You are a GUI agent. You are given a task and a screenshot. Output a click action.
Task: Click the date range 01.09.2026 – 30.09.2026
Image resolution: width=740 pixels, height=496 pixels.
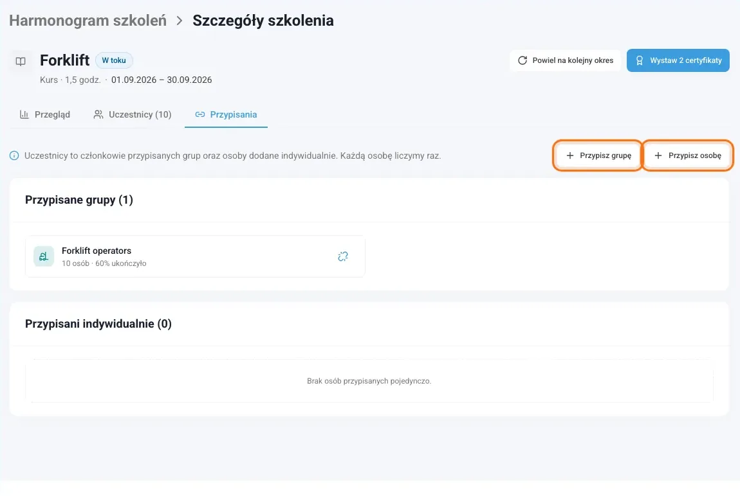162,80
